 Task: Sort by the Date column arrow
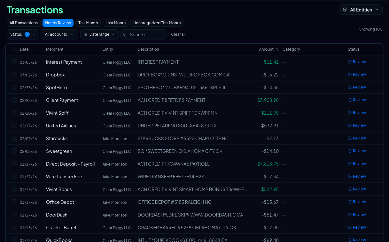[x=32, y=49]
